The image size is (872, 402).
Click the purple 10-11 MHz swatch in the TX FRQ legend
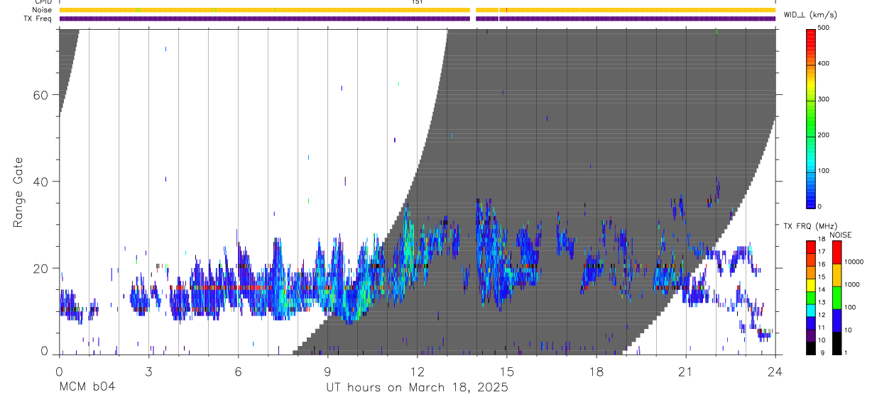pos(812,335)
